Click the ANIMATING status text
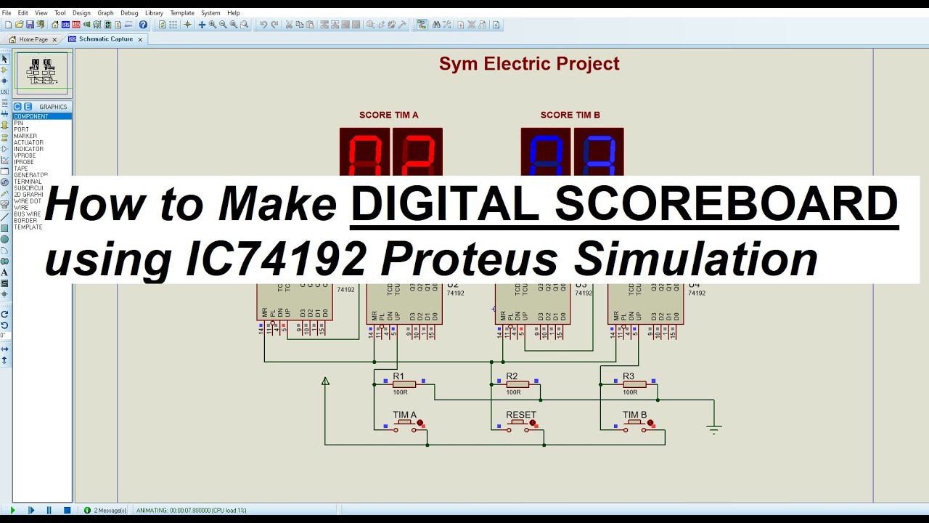 pyautogui.click(x=192, y=511)
